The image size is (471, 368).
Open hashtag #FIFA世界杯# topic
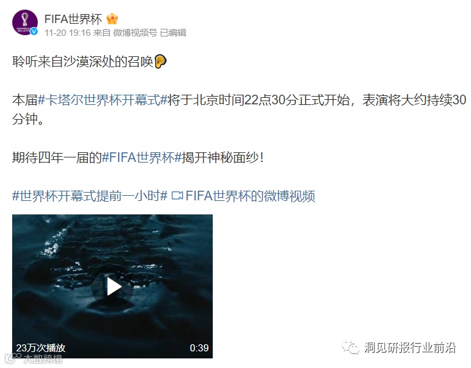click(x=142, y=157)
